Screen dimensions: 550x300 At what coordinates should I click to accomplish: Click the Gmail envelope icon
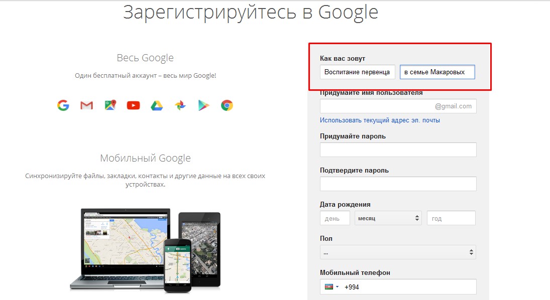87,105
